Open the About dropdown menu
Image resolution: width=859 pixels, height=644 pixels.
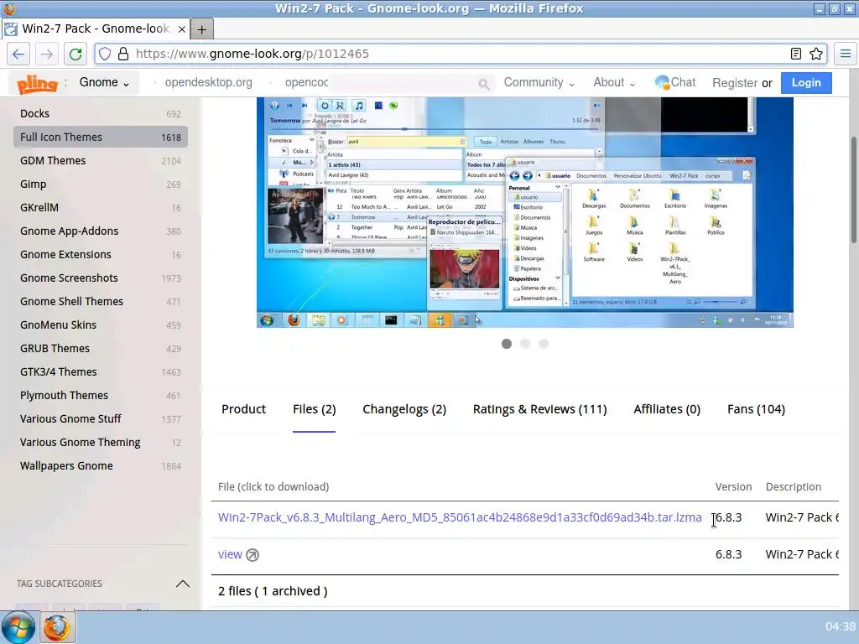(614, 83)
